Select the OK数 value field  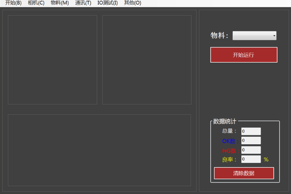[x=251, y=140]
